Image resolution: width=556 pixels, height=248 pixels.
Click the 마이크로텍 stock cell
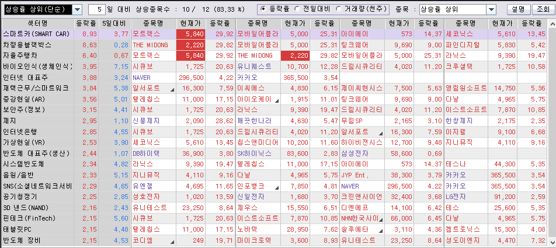(258, 240)
